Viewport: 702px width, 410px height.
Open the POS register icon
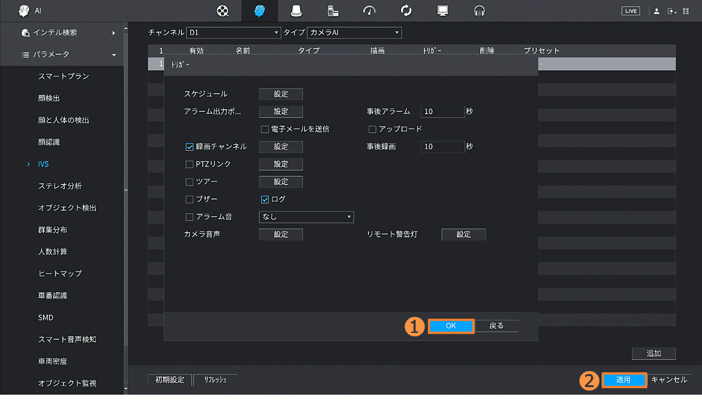coord(333,11)
